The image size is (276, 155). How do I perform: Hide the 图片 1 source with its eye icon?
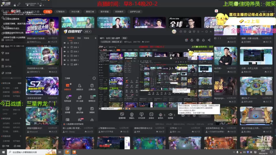click(x=65, y=60)
